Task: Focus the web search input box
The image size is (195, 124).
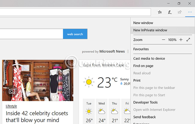Action: [x=31, y=34]
